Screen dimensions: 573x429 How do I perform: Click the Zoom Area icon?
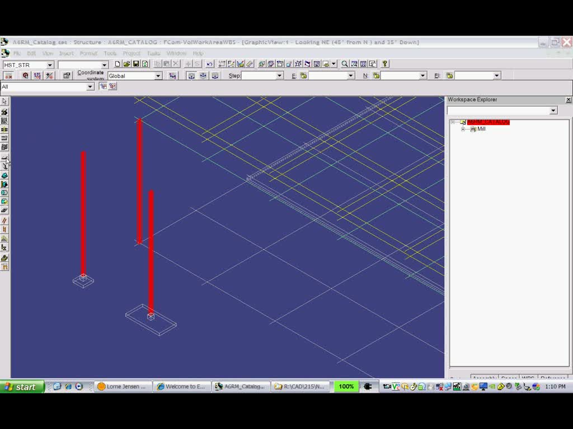click(x=354, y=64)
